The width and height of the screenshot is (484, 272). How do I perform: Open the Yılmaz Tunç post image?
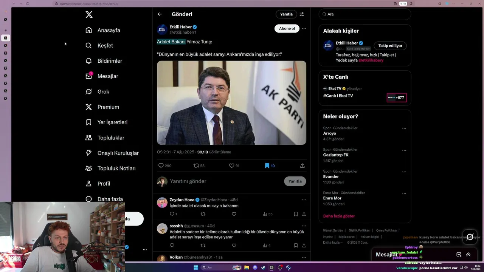[231, 103]
